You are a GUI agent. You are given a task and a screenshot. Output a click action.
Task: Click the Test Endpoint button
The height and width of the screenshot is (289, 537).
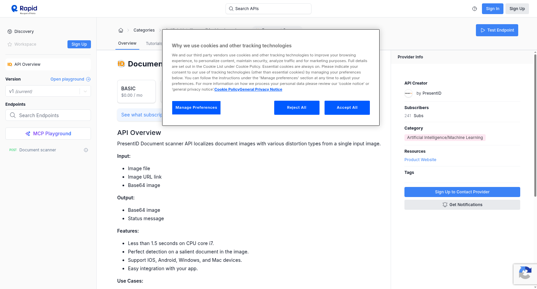497,30
